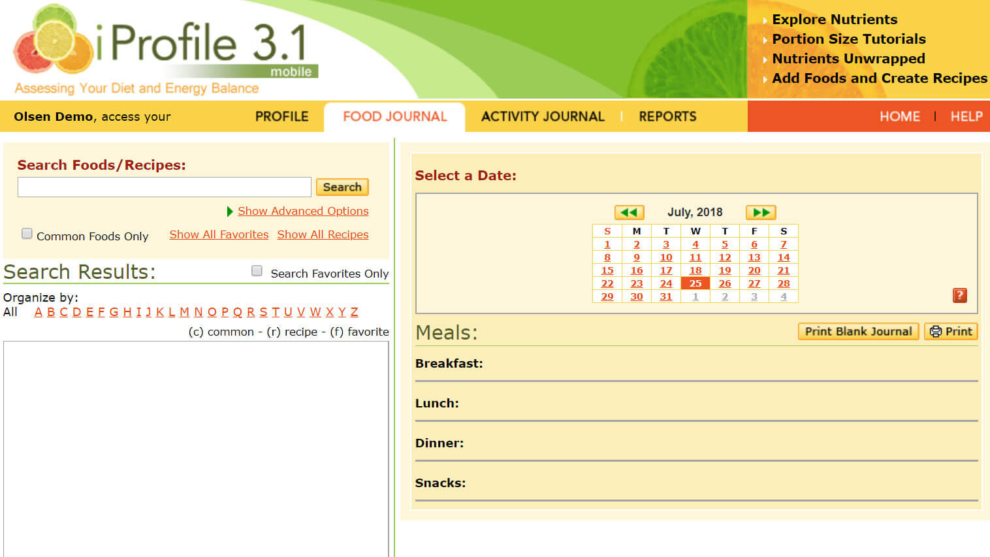This screenshot has width=990, height=557.
Task: Open the REPORTS tab
Action: 667,116
